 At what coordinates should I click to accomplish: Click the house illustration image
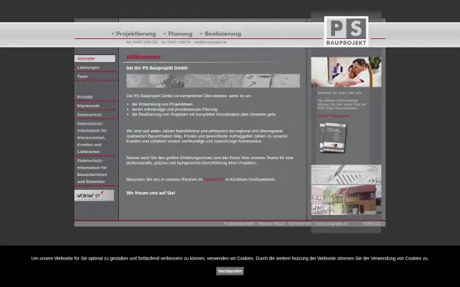[347, 200]
